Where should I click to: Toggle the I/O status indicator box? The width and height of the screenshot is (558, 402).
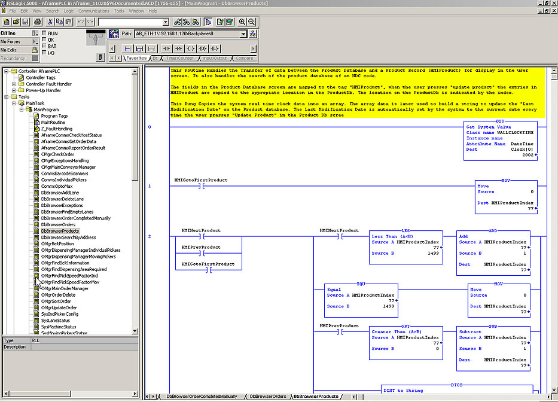tap(44, 53)
